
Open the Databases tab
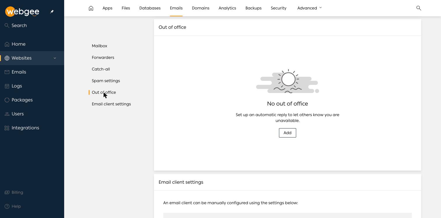pyautogui.click(x=150, y=8)
